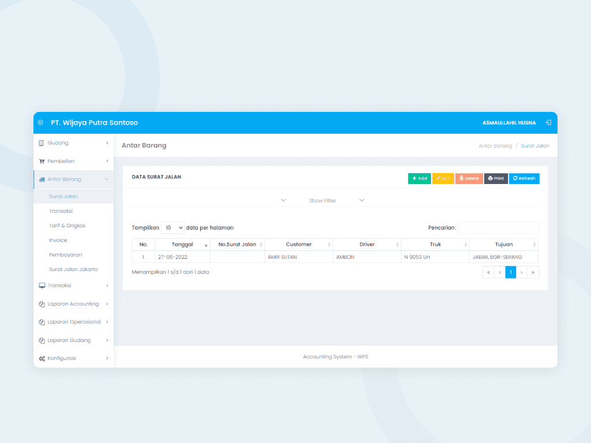Click the Pembelian shopping cart icon
Image resolution: width=591 pixels, height=443 pixels.
(x=42, y=162)
